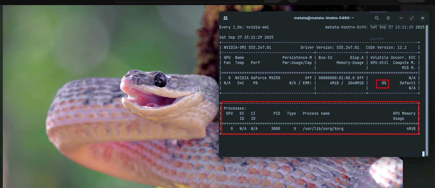The height and width of the screenshot is (188, 435).
Task: Click the terminal search magnifier icon
Action: pyautogui.click(x=377, y=18)
